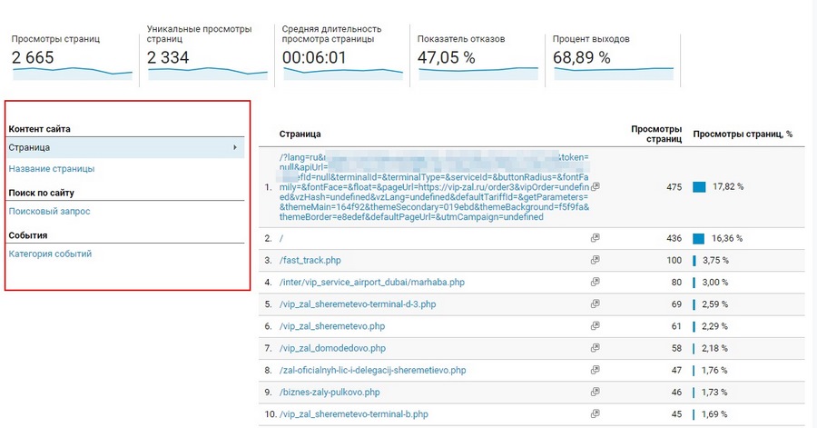Choose Поисковый запрос dimension

click(50, 211)
